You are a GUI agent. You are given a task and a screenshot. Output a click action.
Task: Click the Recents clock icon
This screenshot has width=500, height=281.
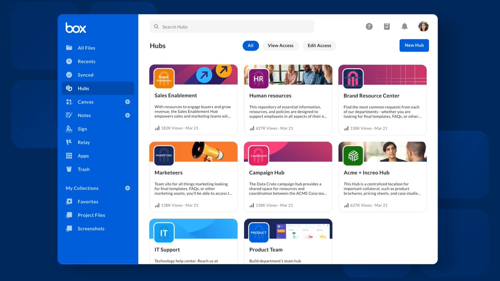click(x=69, y=61)
